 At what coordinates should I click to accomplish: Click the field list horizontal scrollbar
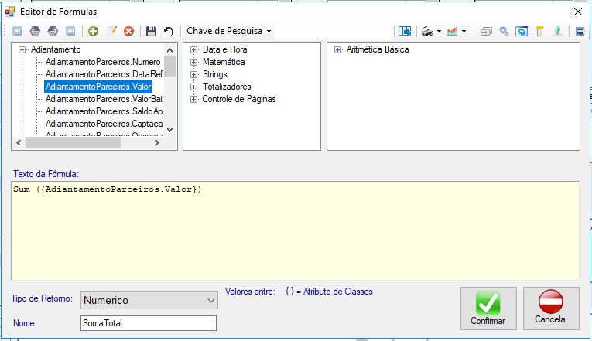87,142
